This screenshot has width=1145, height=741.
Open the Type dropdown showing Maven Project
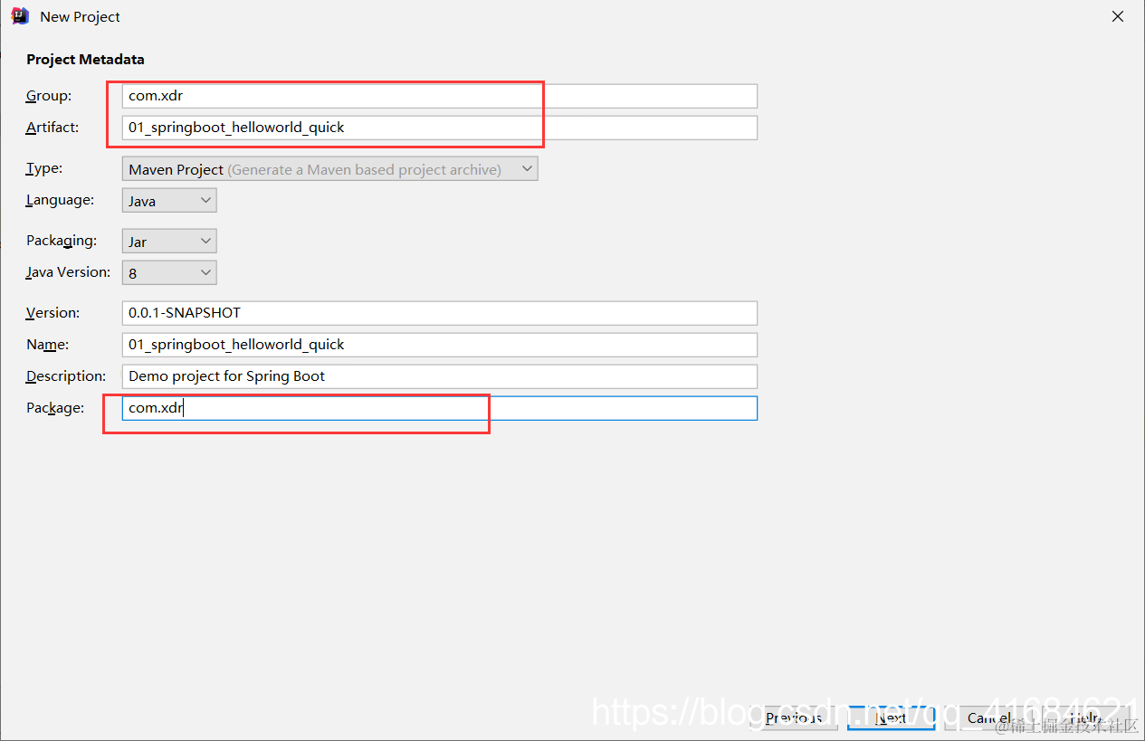[329, 169]
